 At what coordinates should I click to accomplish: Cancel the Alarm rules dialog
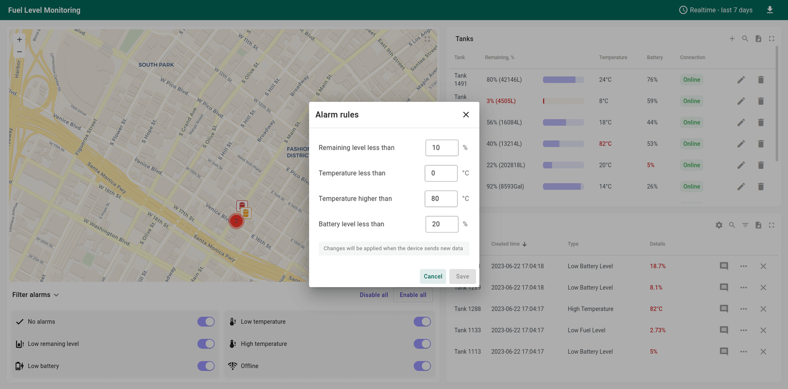tap(432, 276)
